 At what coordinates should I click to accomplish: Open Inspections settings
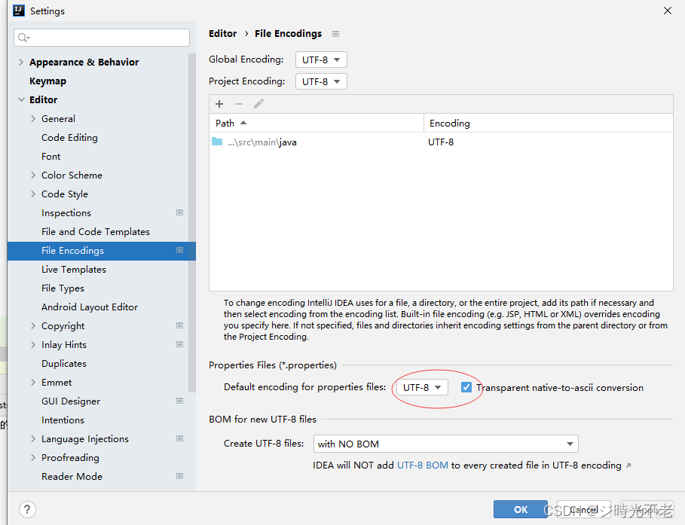tap(66, 212)
